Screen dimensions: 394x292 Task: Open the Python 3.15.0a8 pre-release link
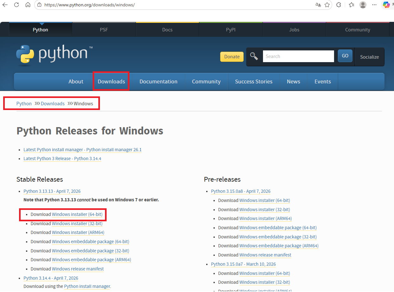click(x=241, y=191)
